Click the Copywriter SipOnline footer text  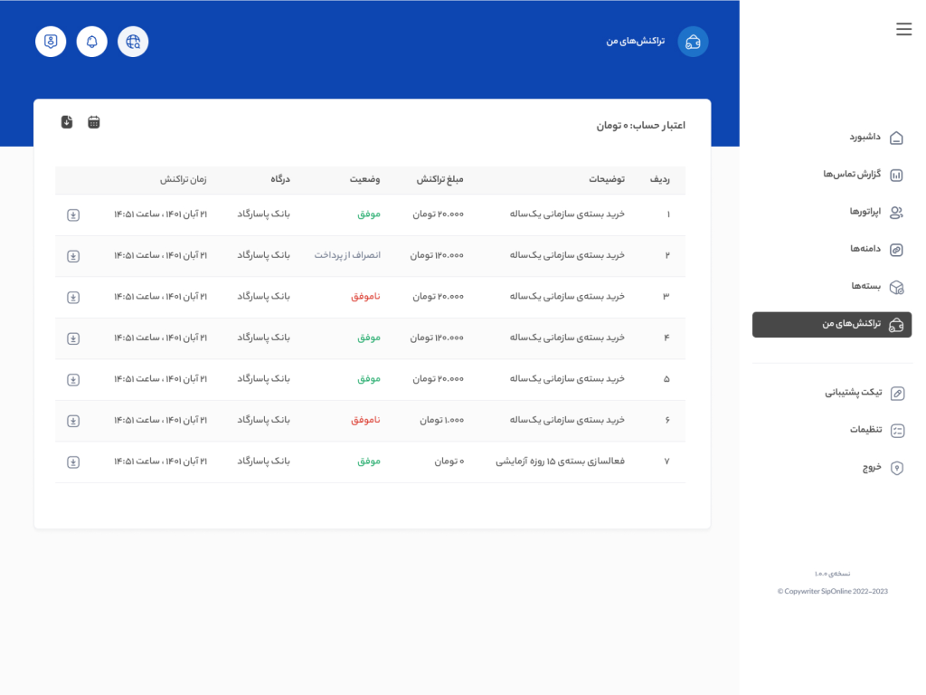(832, 591)
